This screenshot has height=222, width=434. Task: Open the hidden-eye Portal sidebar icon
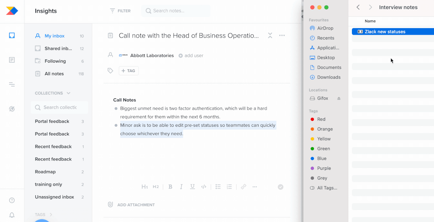(x=12, y=109)
